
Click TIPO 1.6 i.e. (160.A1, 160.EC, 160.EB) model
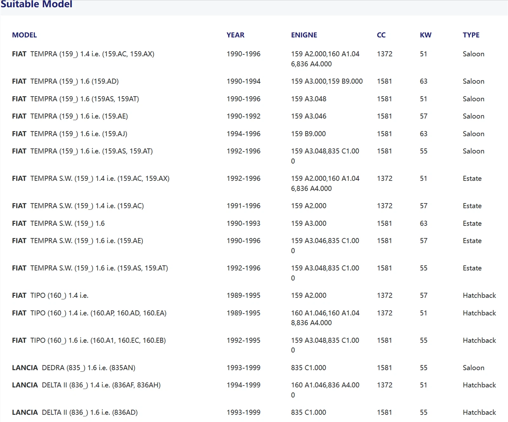click(x=89, y=340)
